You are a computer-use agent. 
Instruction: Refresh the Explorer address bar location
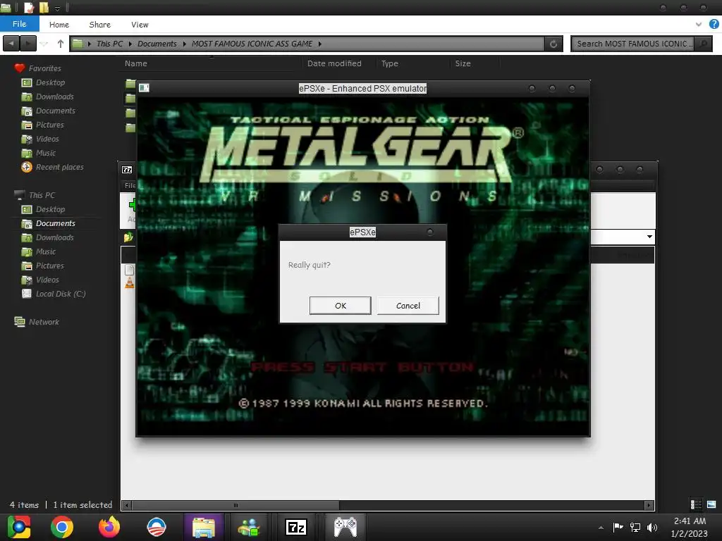pyautogui.click(x=553, y=44)
